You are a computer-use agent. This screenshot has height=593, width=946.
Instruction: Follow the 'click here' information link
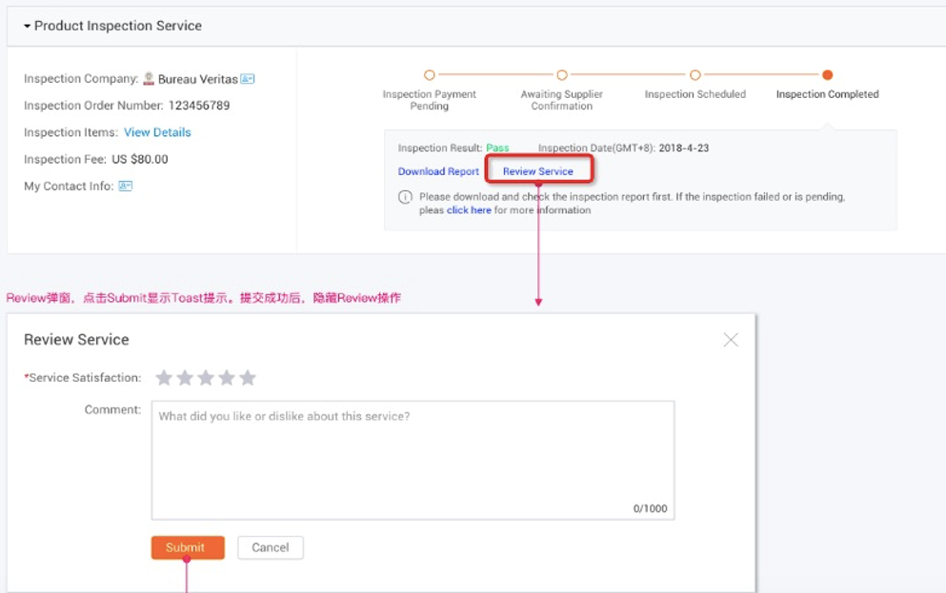click(469, 209)
